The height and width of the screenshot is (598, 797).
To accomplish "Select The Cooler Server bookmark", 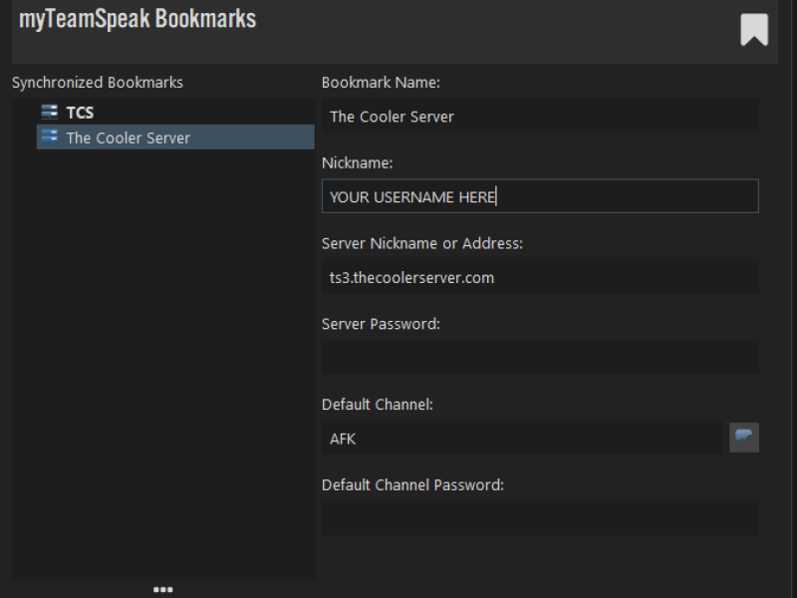I will click(x=175, y=138).
